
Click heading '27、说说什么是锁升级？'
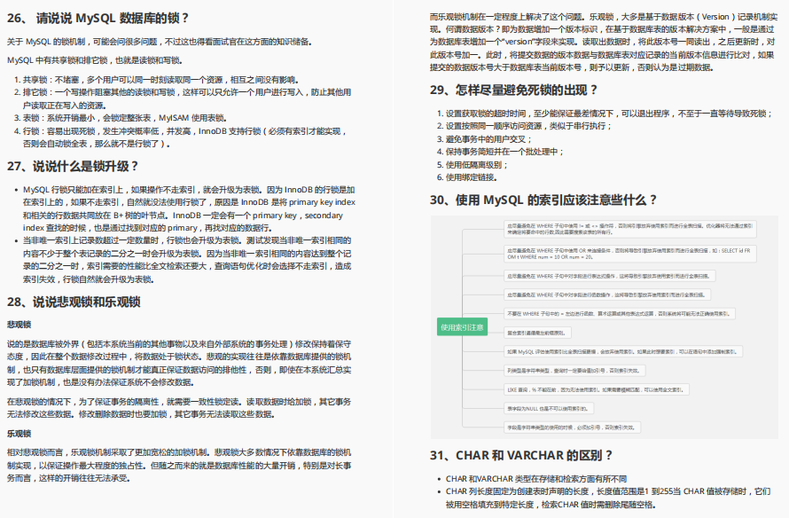point(73,166)
